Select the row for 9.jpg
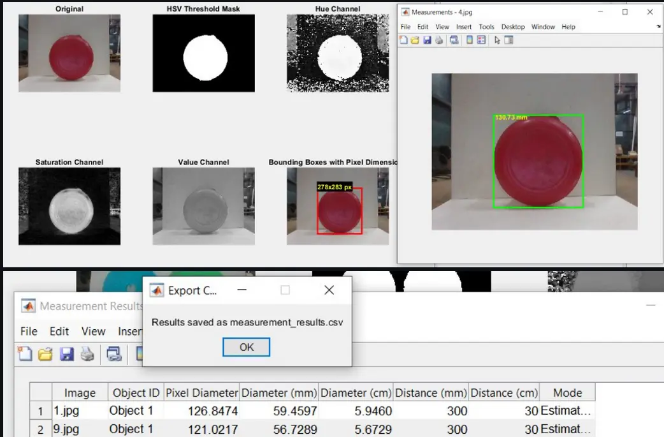The image size is (664, 437). pyautogui.click(x=79, y=429)
